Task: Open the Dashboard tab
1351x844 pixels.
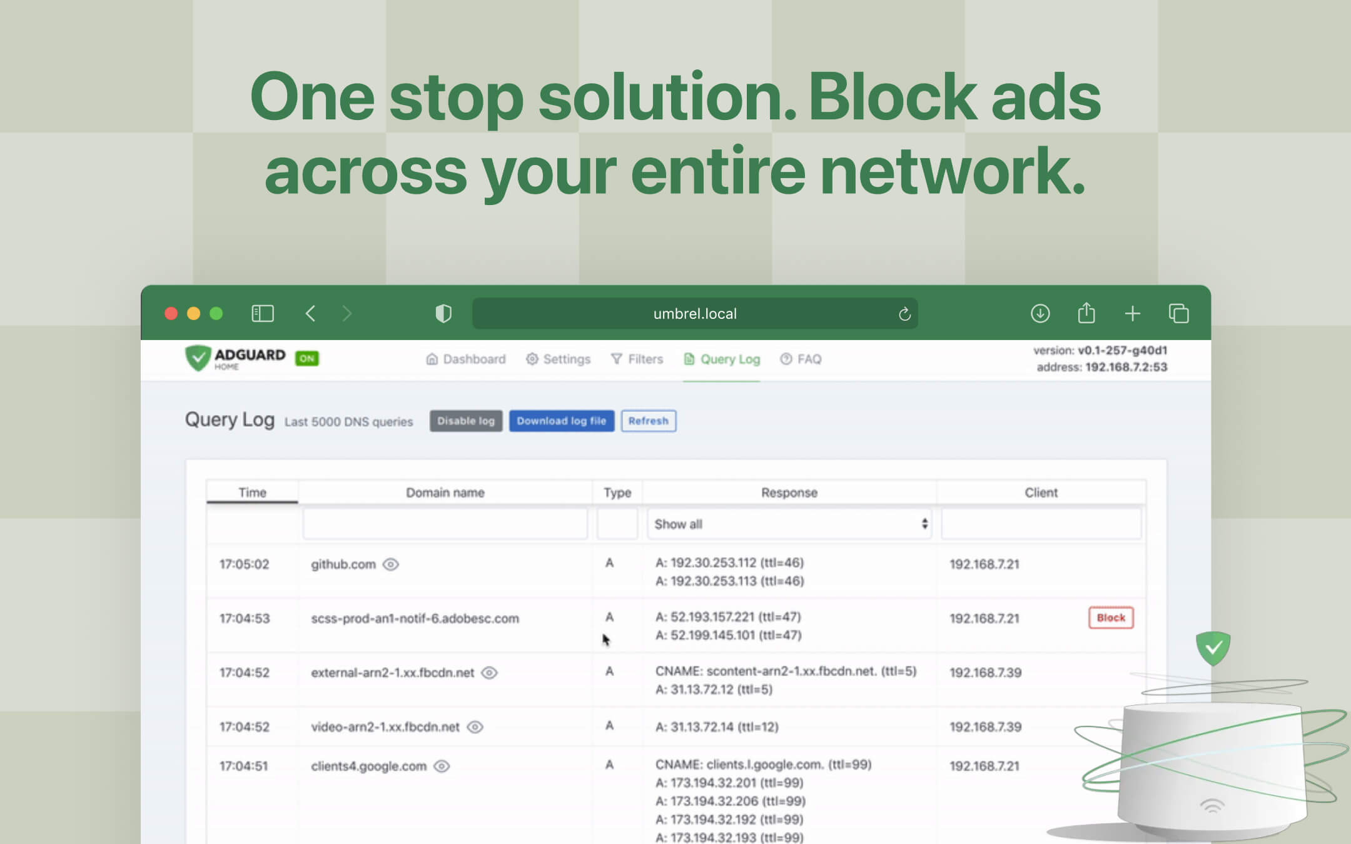Action: click(466, 359)
